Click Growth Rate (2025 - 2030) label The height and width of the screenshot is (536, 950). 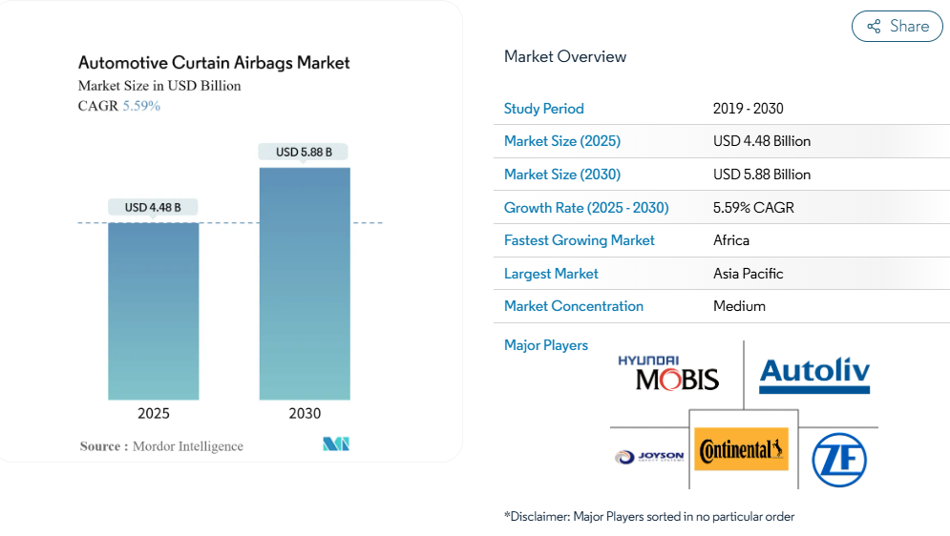click(x=585, y=208)
